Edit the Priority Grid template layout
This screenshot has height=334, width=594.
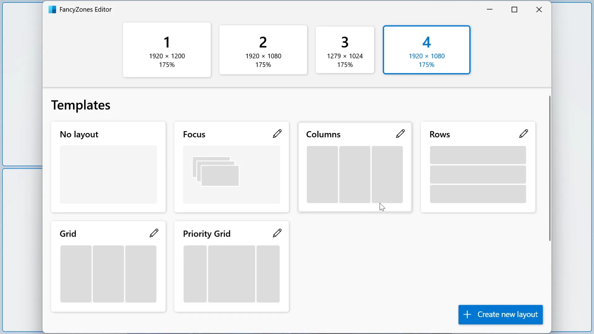pos(277,233)
